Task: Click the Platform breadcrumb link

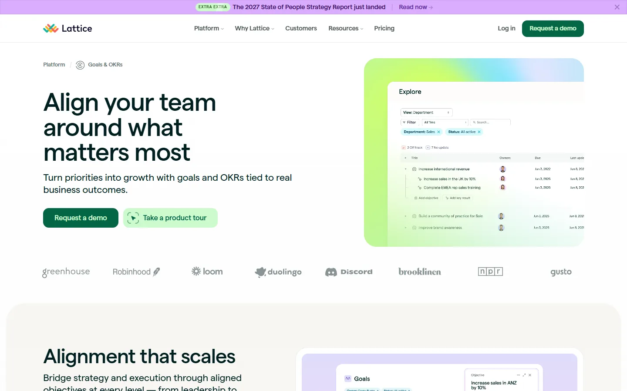Action: pos(54,65)
